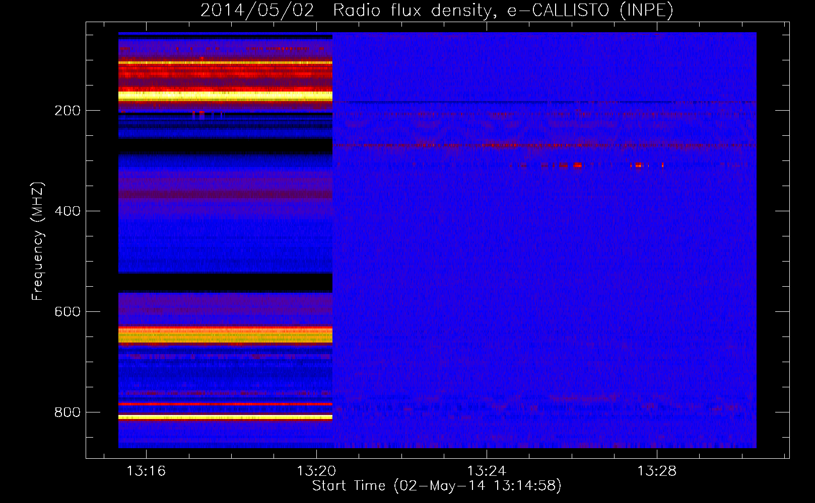This screenshot has height=503, width=815.
Task: Click the black gap band near 550 MHz
Action: coord(225,283)
